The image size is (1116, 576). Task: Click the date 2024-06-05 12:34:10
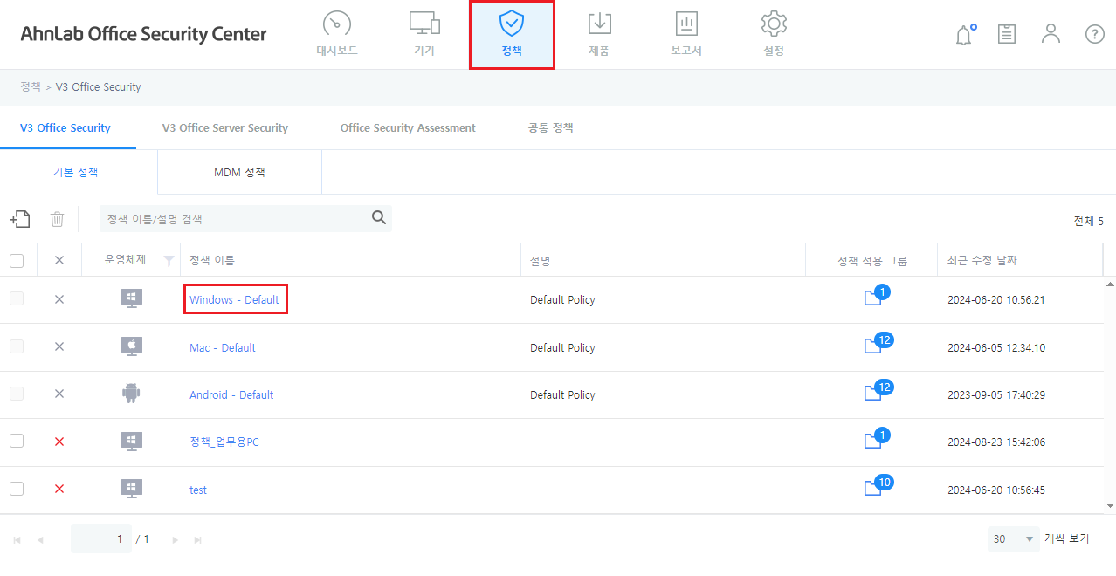point(996,347)
